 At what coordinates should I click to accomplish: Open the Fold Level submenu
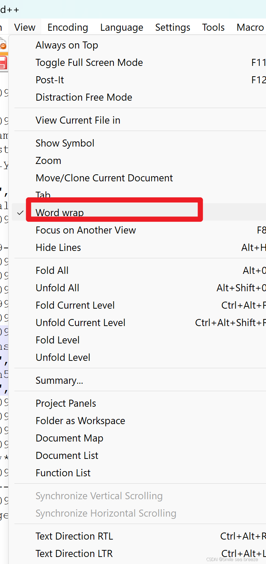tap(57, 340)
